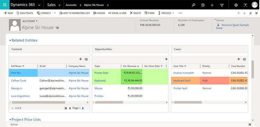Open contact Alex Wu

pos(16,73)
